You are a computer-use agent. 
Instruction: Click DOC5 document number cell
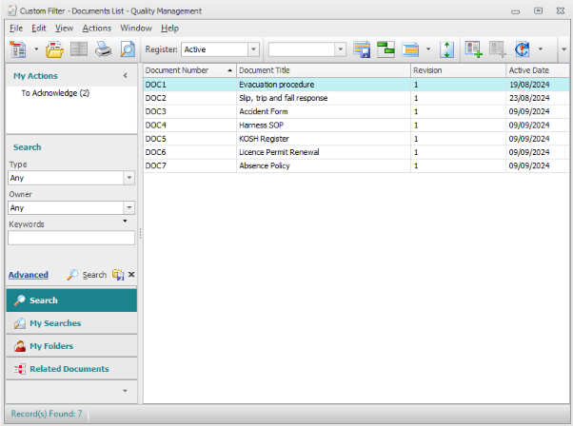(x=189, y=138)
